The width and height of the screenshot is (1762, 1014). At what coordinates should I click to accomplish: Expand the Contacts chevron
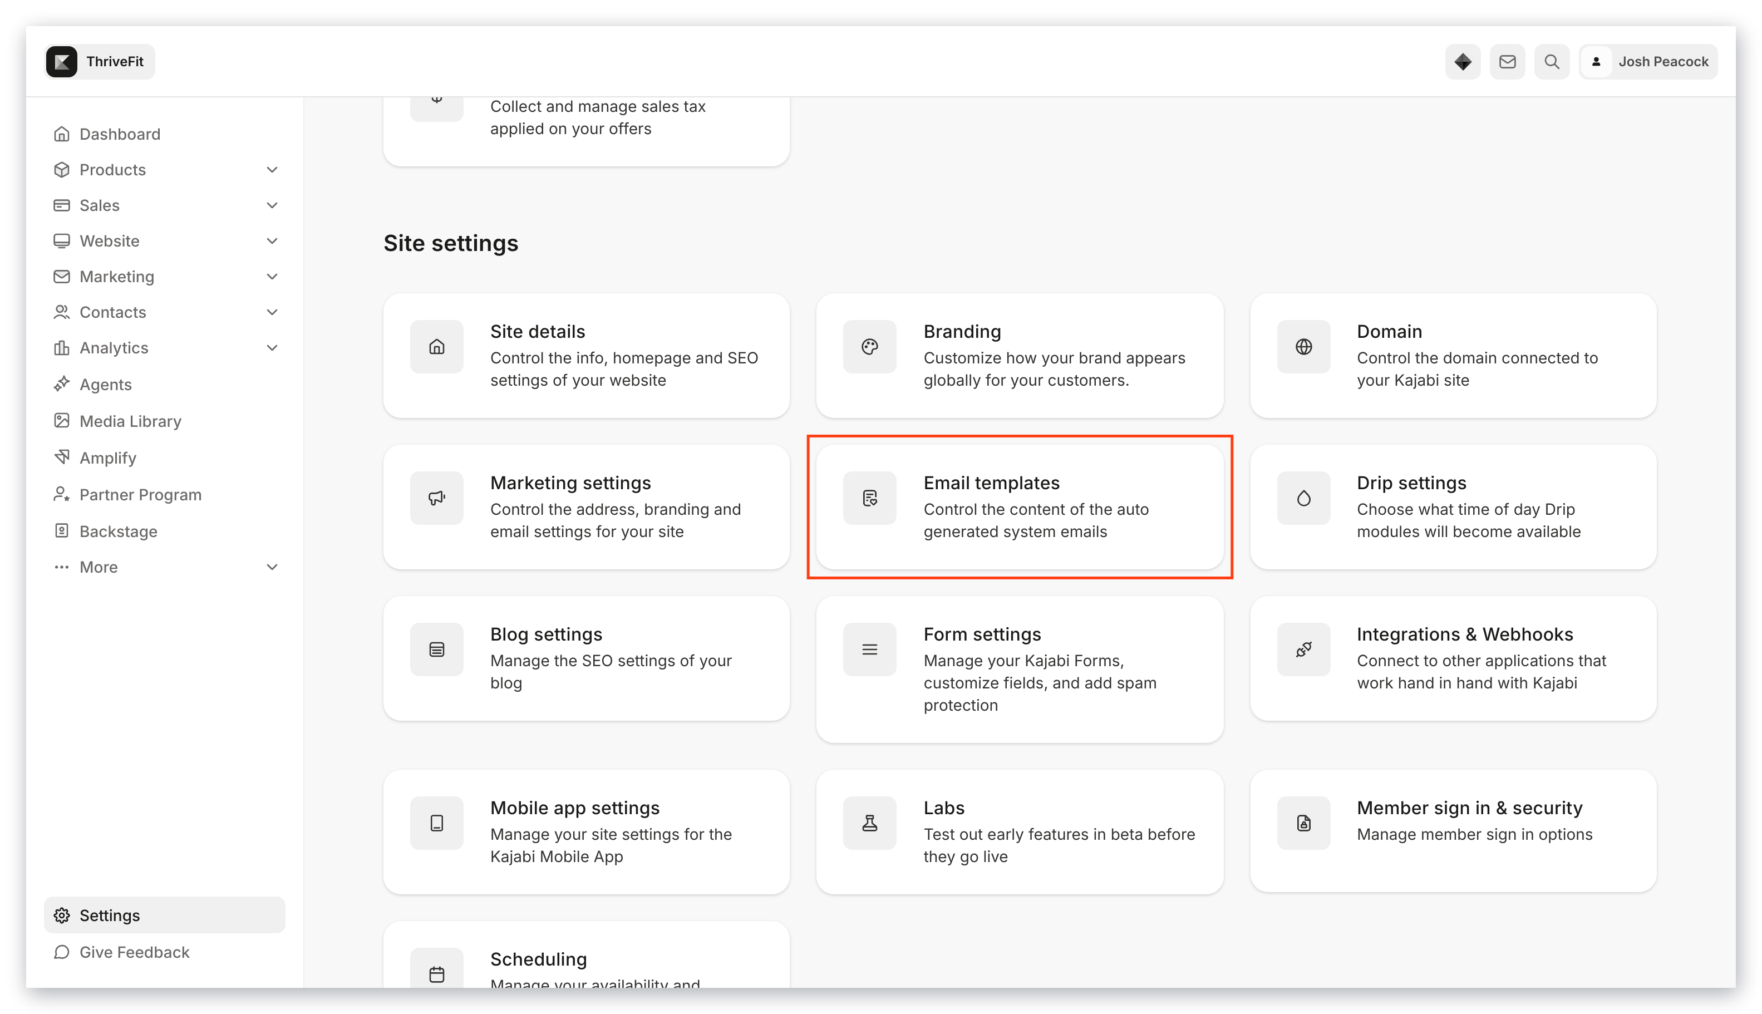pos(272,312)
